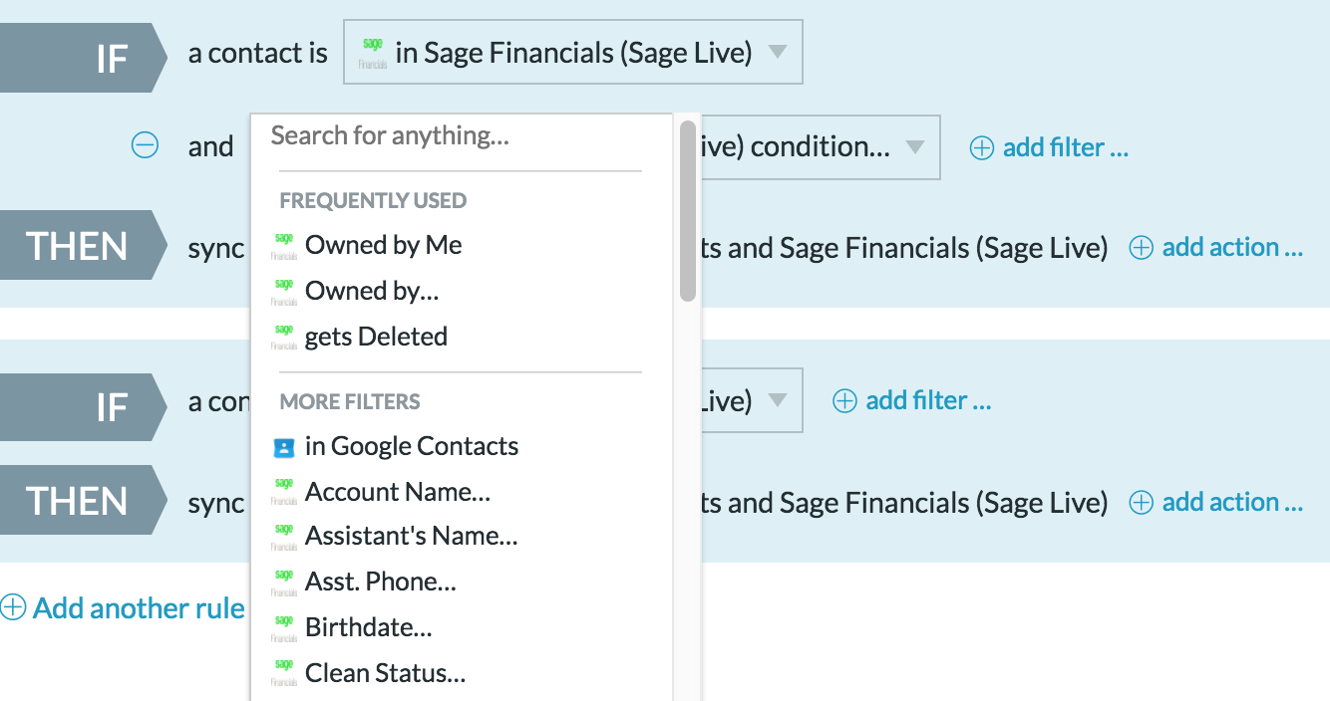Click the minus icon to remove the filter row
Screen dimensions: 1330x701
[145, 146]
